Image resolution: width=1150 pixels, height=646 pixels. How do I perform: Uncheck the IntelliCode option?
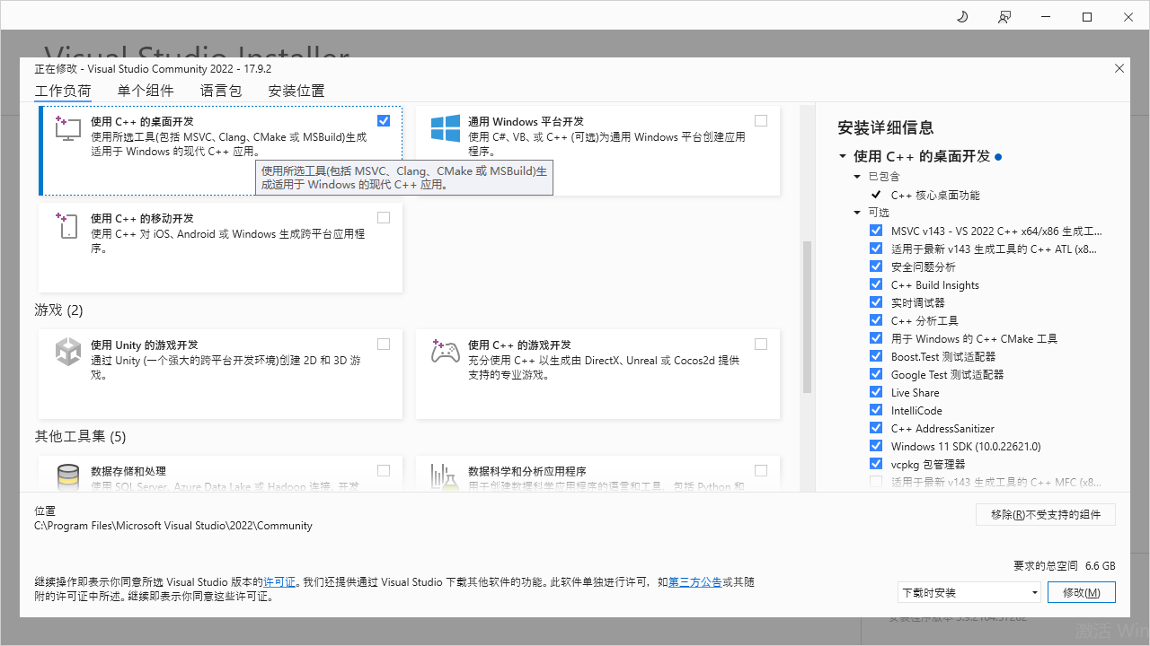coord(876,410)
